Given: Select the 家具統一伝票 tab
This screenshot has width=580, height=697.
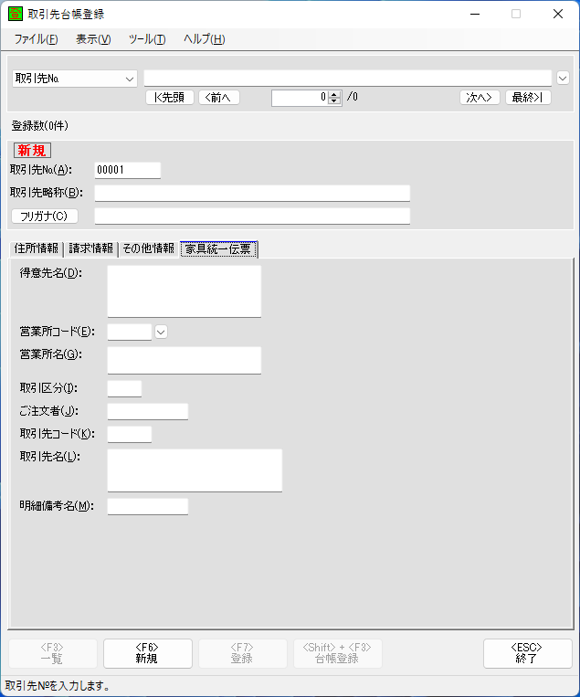Looking at the screenshot, I should [x=218, y=248].
